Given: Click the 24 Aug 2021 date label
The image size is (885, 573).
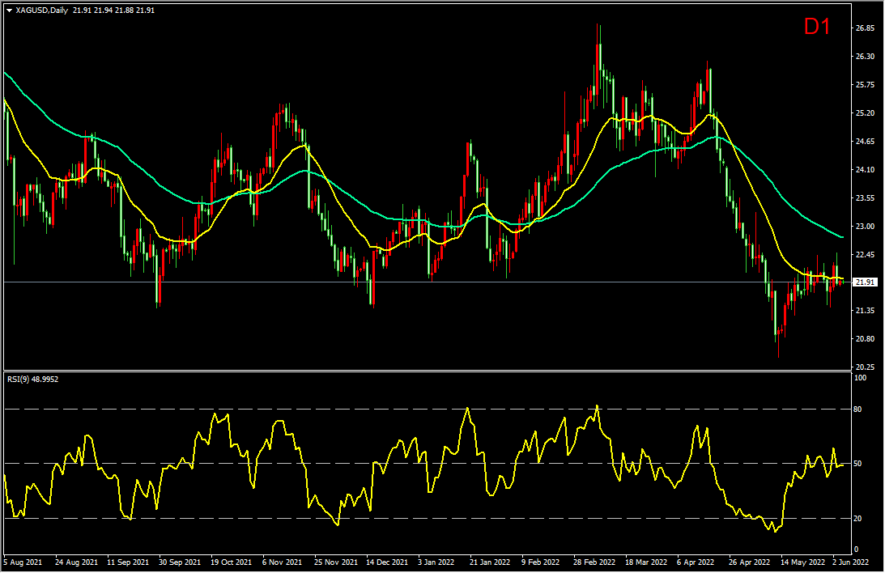Looking at the screenshot, I should (76, 562).
